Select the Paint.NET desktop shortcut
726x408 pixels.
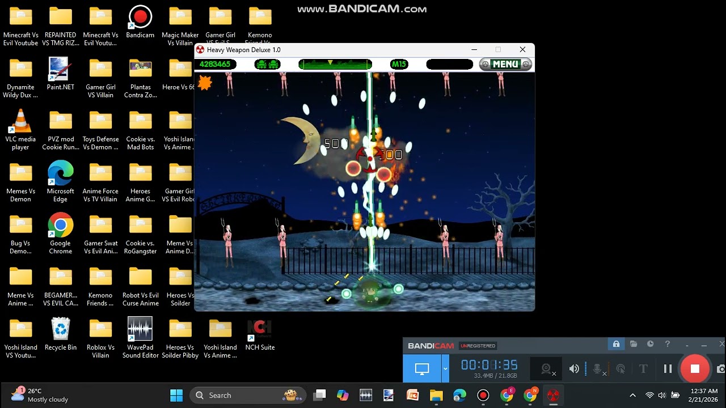point(60,74)
